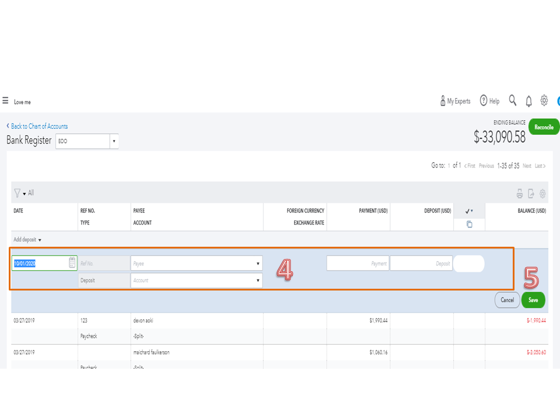Click the Love me company name
Viewport: 560px width, 420px height.
(22, 102)
